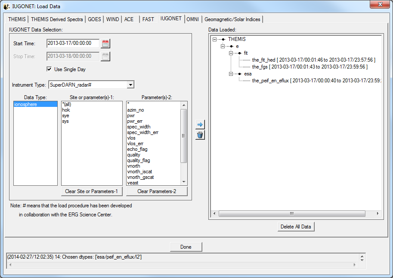Collapse the THEMIS tree node
The width and height of the screenshot is (393, 278).
[215, 39]
